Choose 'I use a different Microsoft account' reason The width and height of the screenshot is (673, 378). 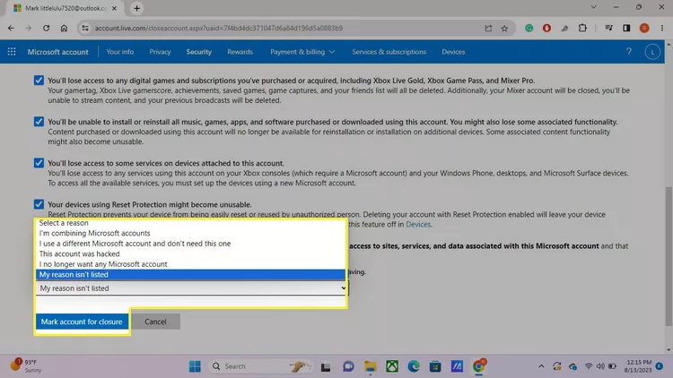[x=190, y=244]
